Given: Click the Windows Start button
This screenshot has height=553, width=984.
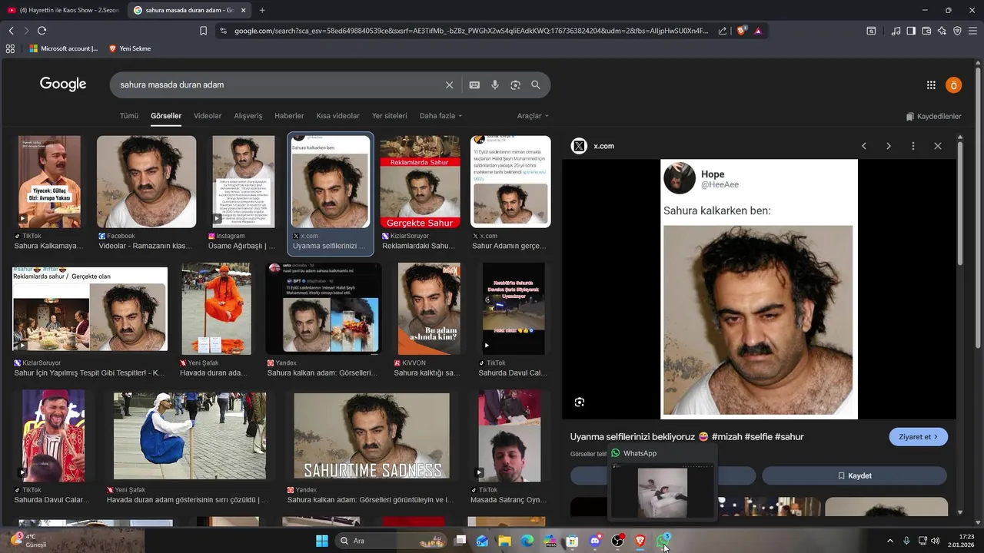Looking at the screenshot, I should (x=322, y=541).
